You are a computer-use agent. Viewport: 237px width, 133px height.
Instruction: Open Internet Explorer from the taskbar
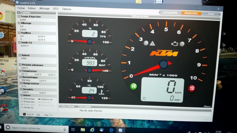click(x=92, y=130)
